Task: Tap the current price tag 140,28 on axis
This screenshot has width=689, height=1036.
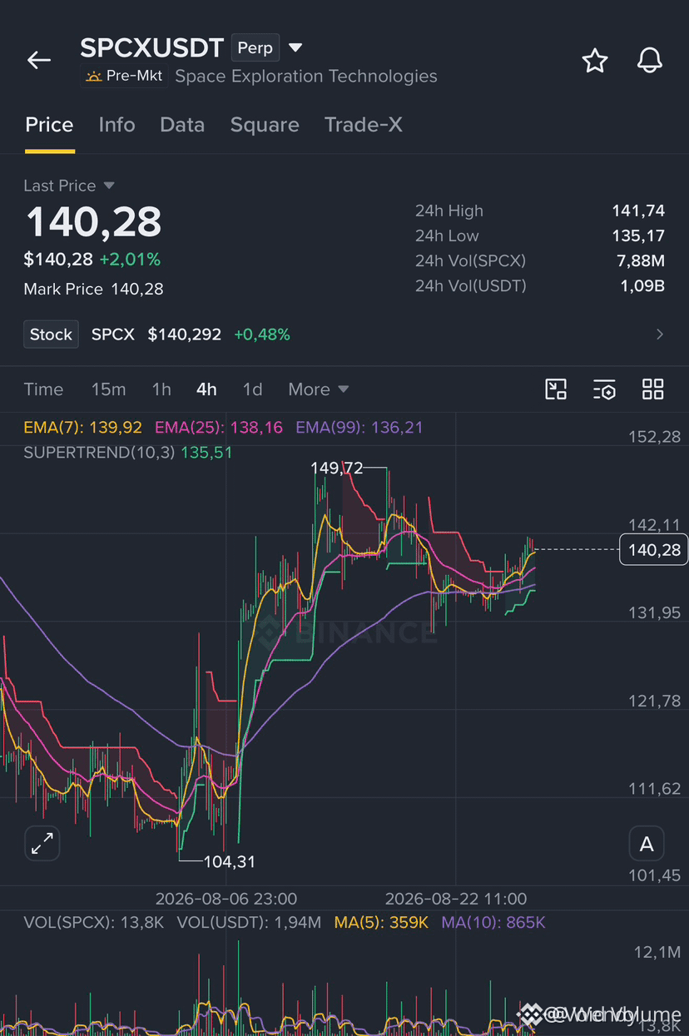Action: 654,550
